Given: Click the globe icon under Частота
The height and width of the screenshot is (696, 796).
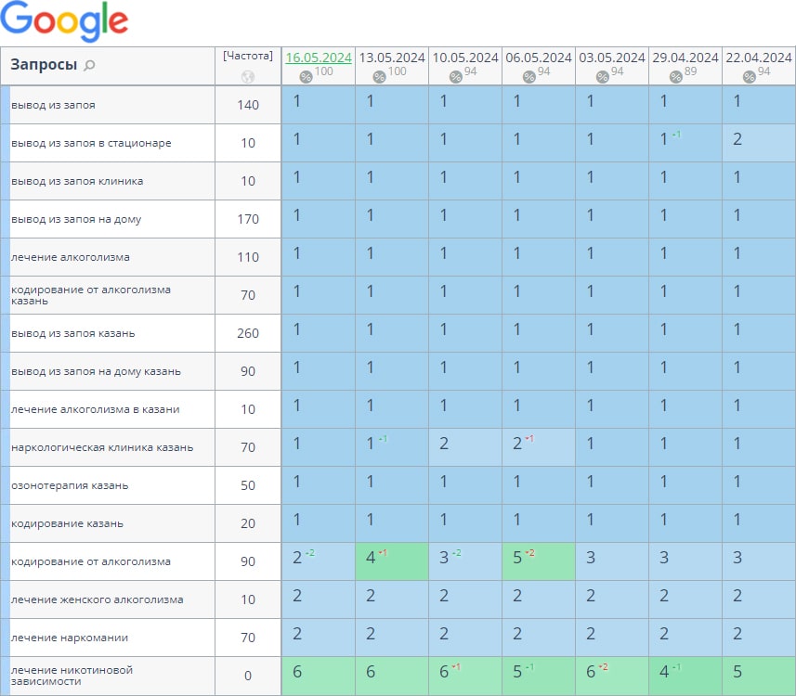Looking at the screenshot, I should (x=247, y=77).
